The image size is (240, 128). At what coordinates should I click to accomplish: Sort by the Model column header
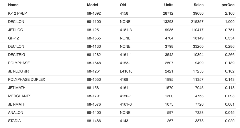point(93,5)
